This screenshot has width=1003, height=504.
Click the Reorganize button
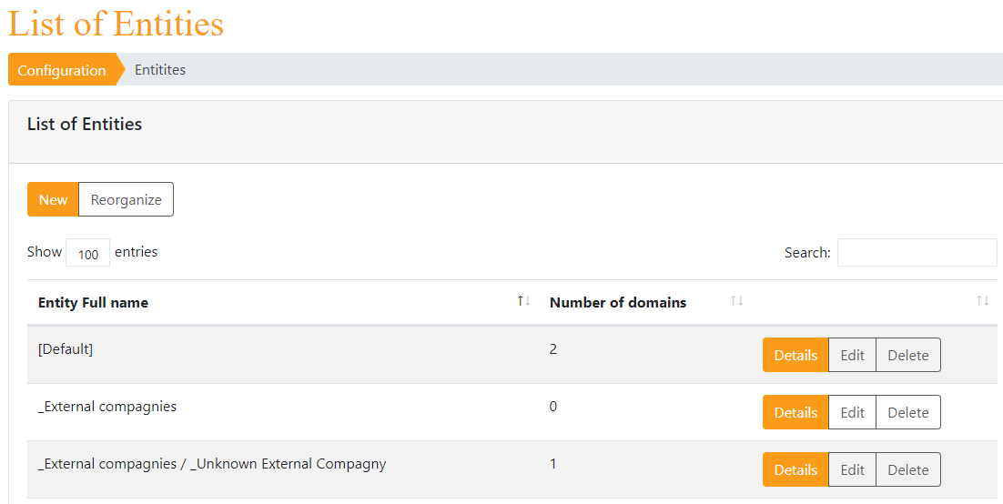tap(126, 199)
